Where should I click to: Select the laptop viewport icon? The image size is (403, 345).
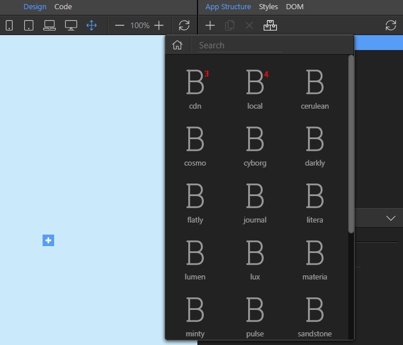click(50, 25)
